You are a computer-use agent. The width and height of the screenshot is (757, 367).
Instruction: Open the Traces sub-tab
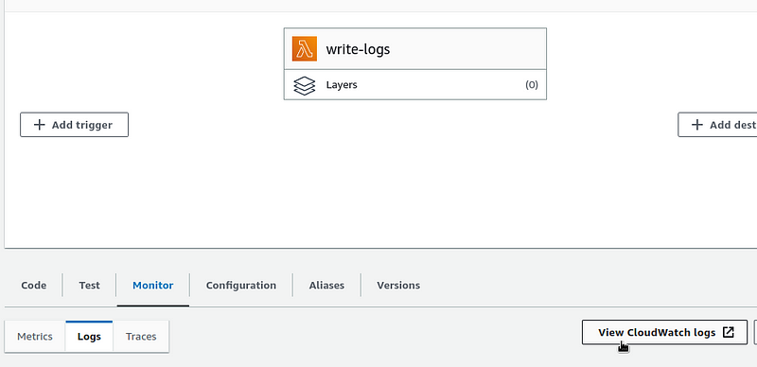(141, 336)
